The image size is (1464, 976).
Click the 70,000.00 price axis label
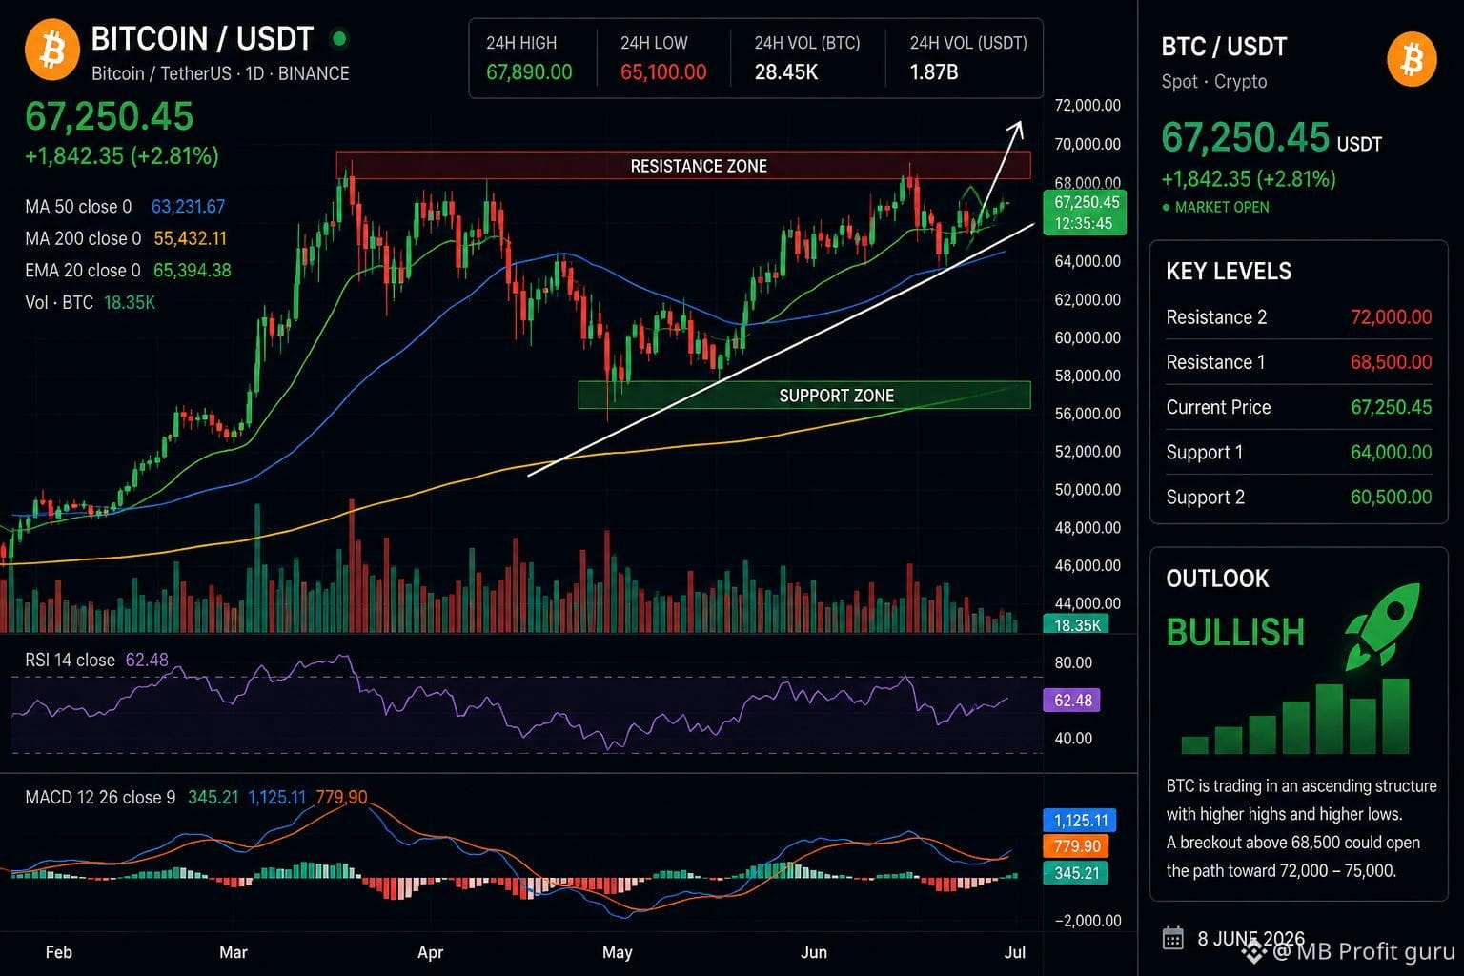click(x=1088, y=145)
